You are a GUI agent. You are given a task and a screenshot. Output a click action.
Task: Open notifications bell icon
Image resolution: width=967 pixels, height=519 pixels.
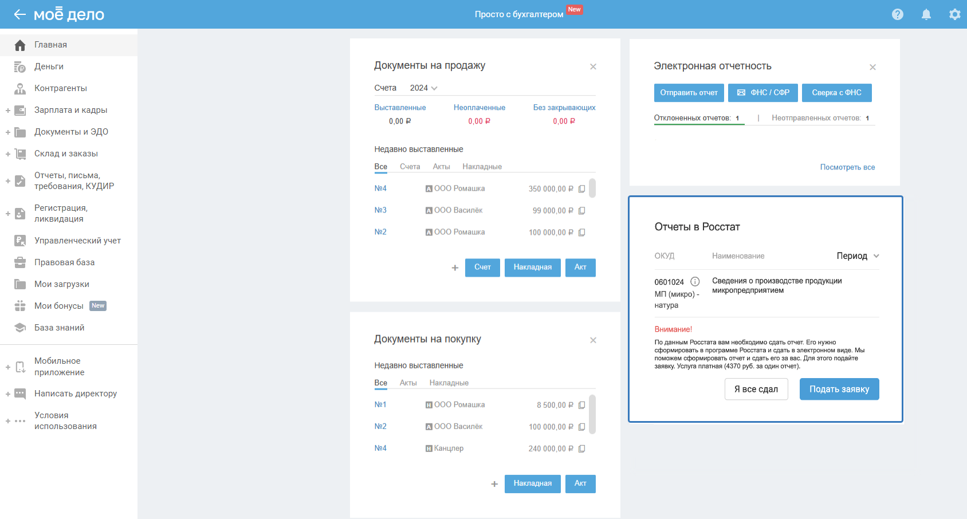pyautogui.click(x=926, y=14)
